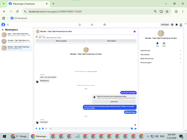
Task: Open Armando's 1 Bed 1 Bath Room conversation
Action: [16, 41]
